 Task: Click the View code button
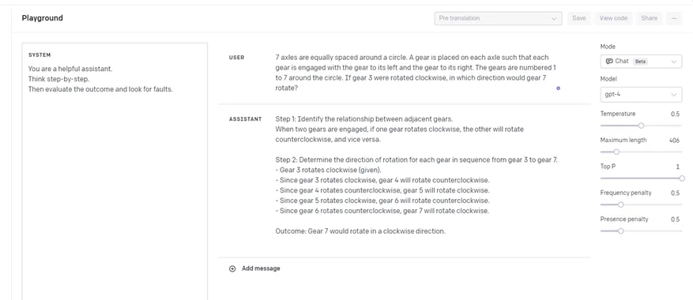pyautogui.click(x=613, y=18)
